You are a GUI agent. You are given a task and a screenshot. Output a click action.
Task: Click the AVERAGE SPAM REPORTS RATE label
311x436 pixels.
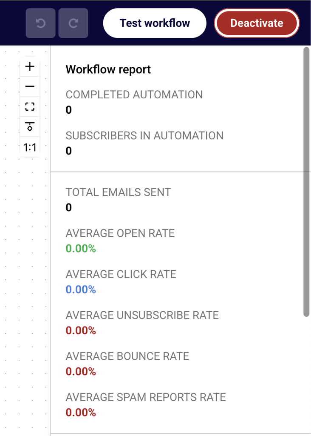pyautogui.click(x=146, y=397)
